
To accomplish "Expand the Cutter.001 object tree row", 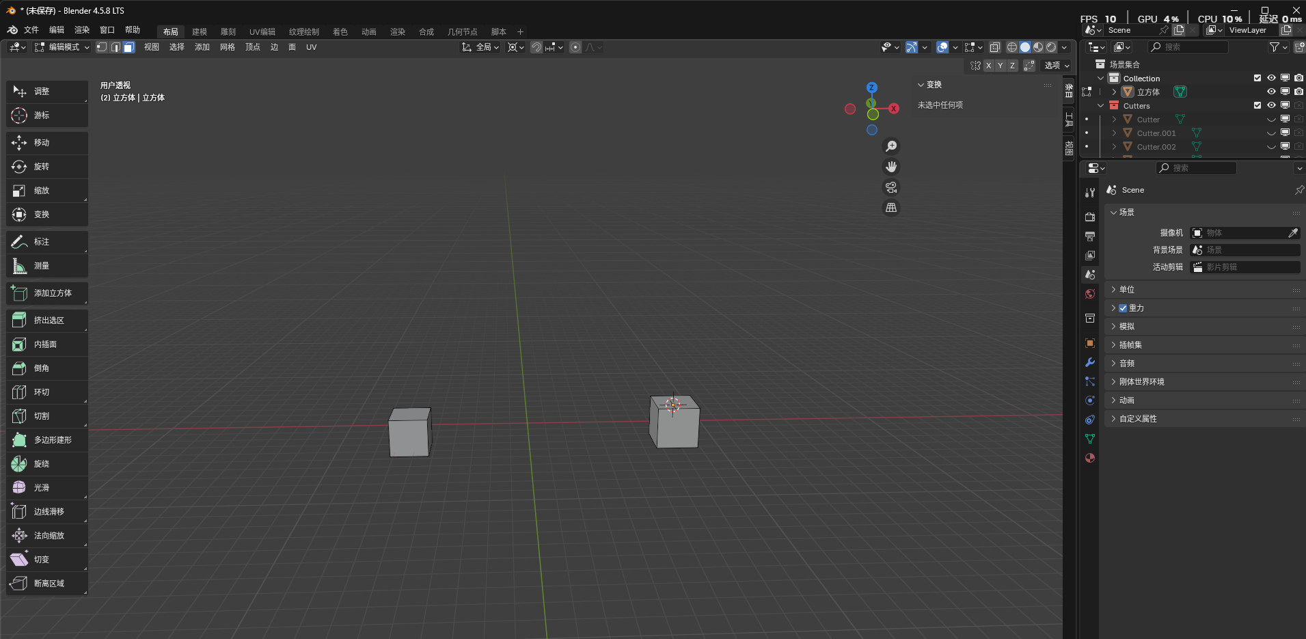I will [1114, 133].
